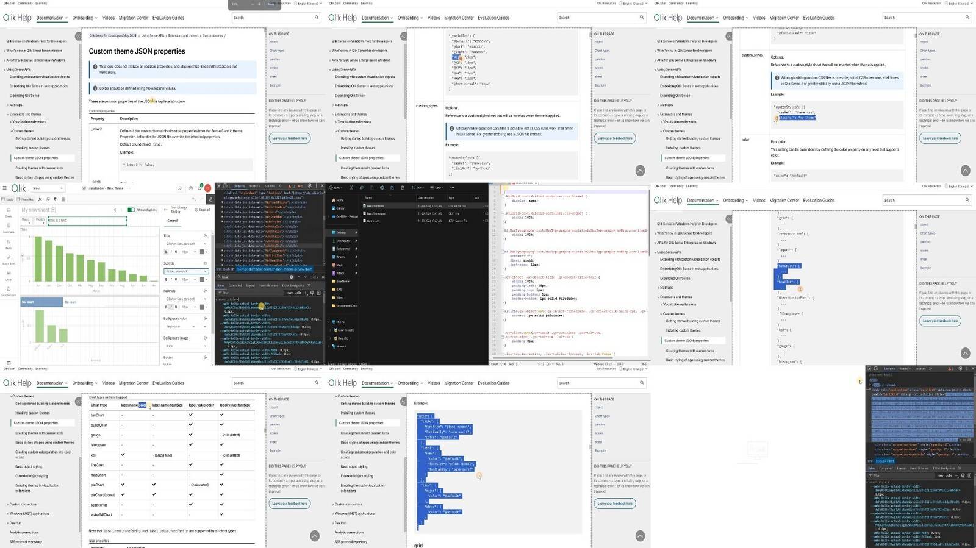
Task: Expand This PC in File Explorer
Action: coord(329,322)
